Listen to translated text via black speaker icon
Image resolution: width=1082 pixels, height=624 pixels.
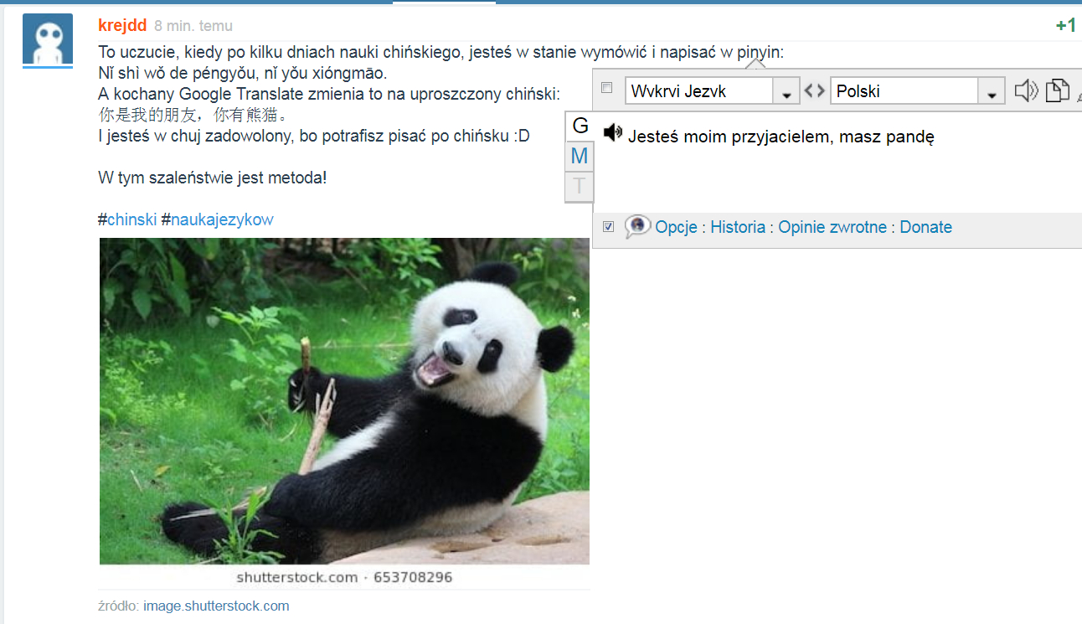613,132
